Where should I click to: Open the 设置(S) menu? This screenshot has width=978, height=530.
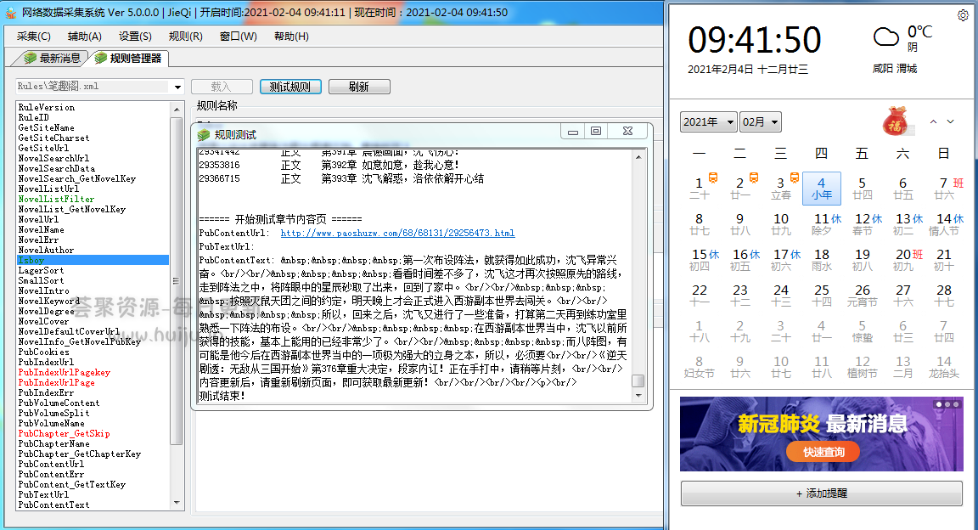pyautogui.click(x=135, y=37)
